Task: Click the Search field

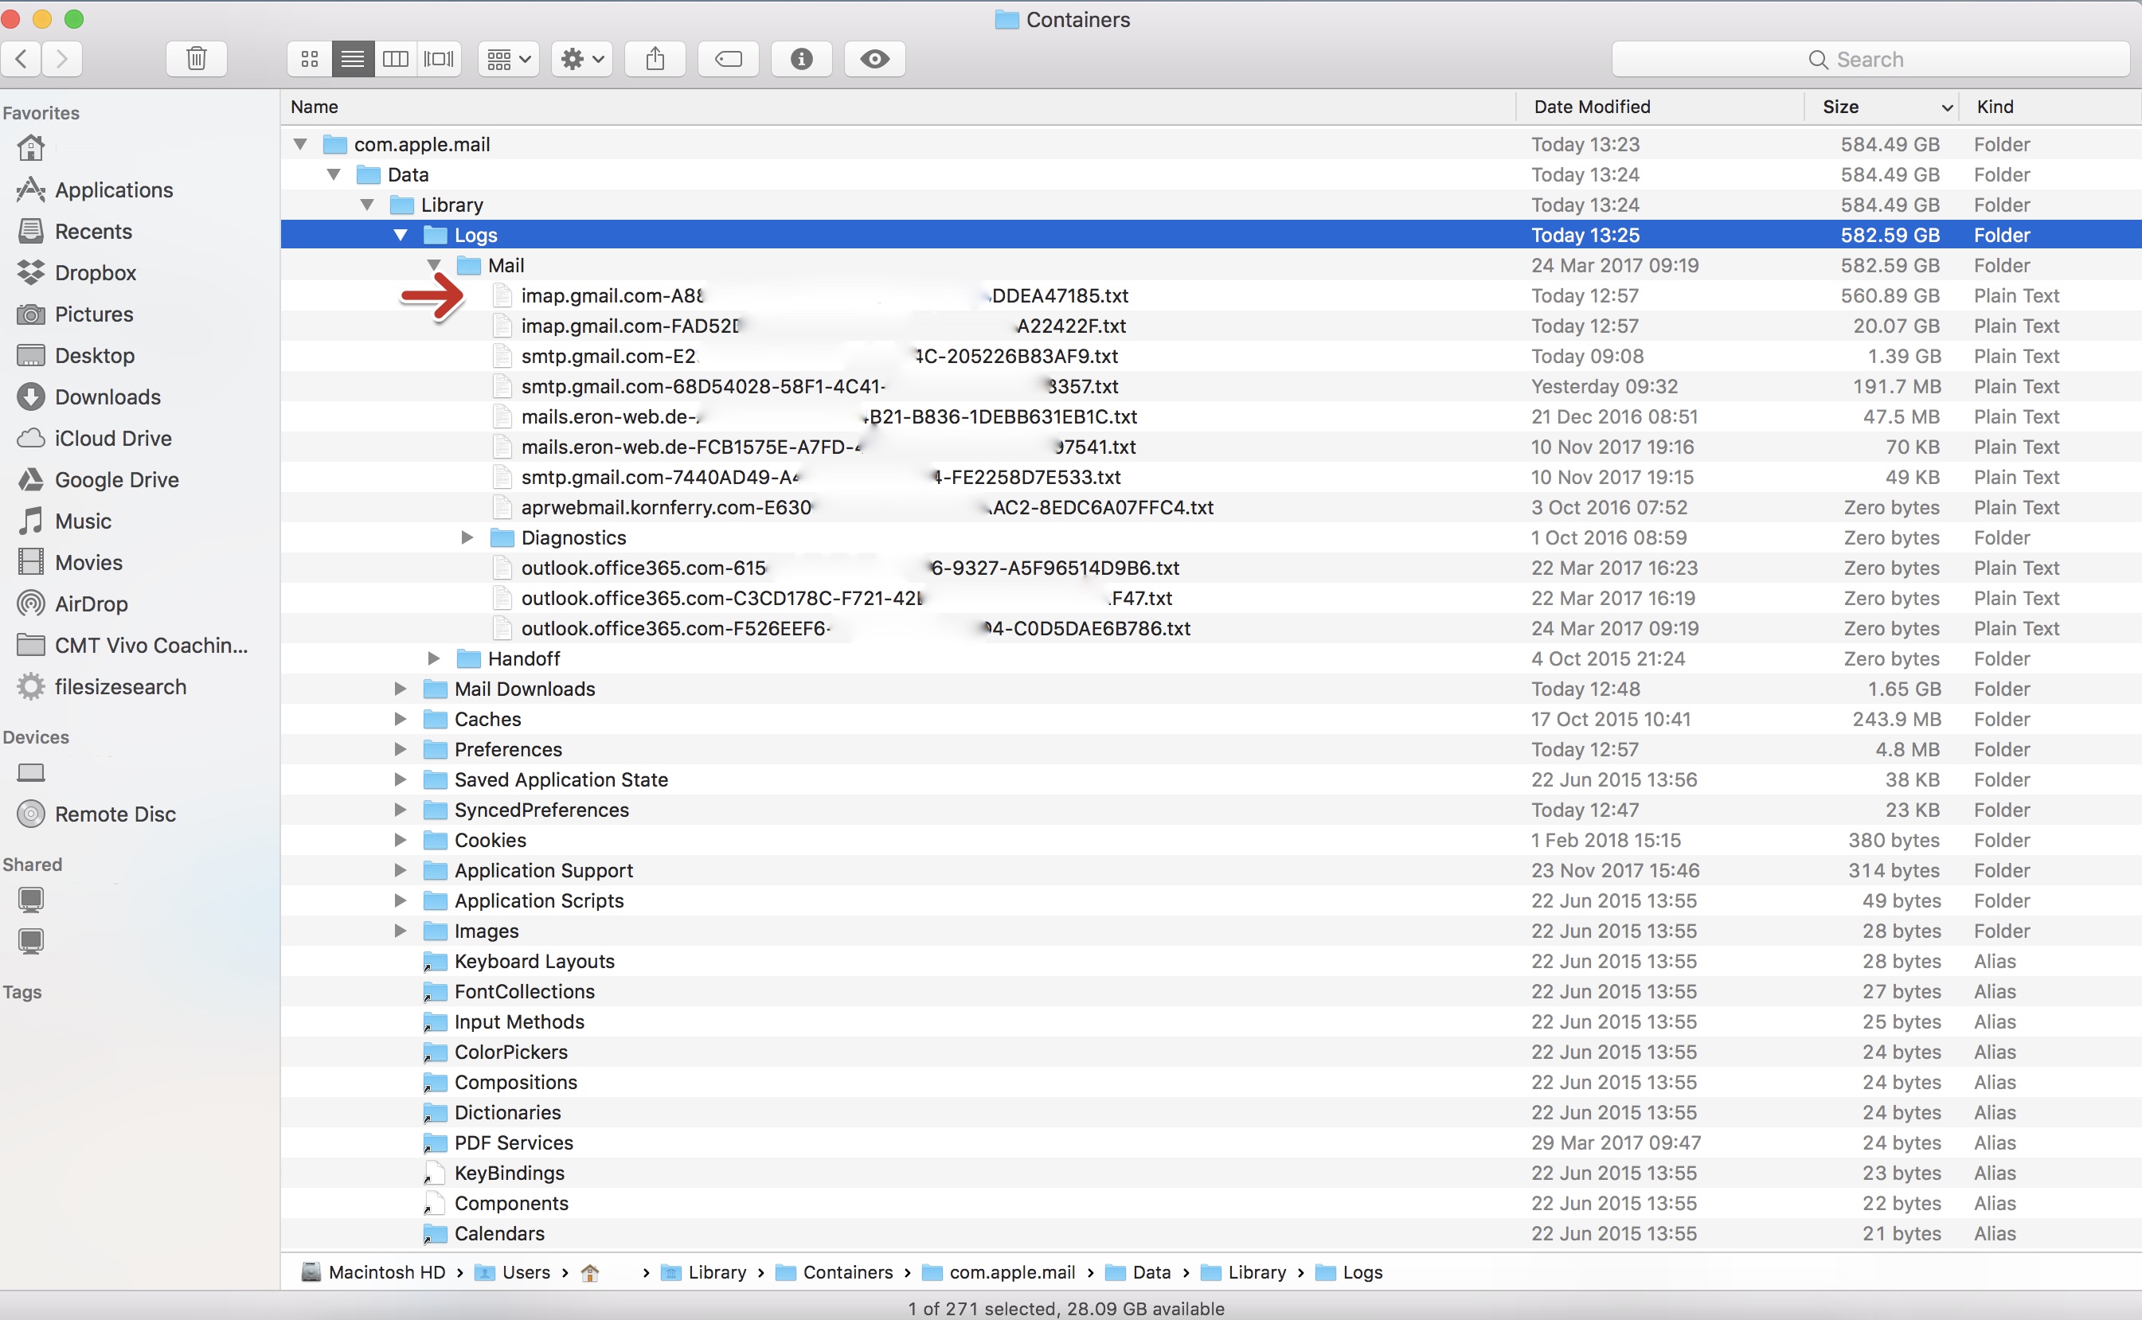Action: coord(1869,60)
